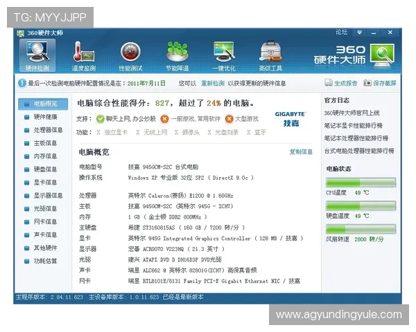Click the 独立显卡 feature label

[x=116, y=132]
